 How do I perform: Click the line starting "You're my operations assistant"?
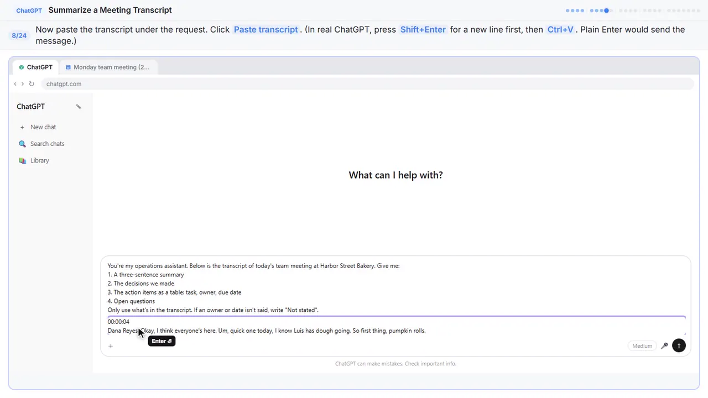(x=253, y=266)
